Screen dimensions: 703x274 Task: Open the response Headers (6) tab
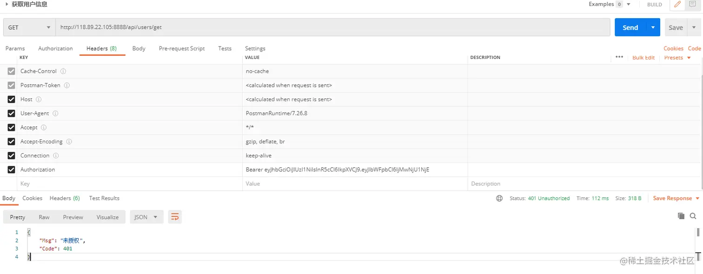coord(65,198)
